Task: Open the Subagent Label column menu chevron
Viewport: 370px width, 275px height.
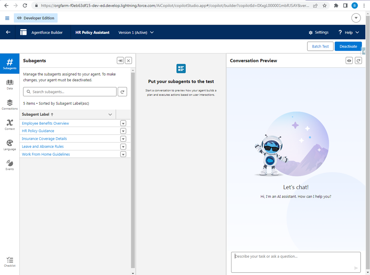Action: pos(110,114)
